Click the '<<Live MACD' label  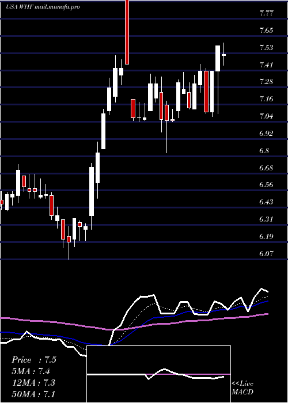[x=242, y=387]
